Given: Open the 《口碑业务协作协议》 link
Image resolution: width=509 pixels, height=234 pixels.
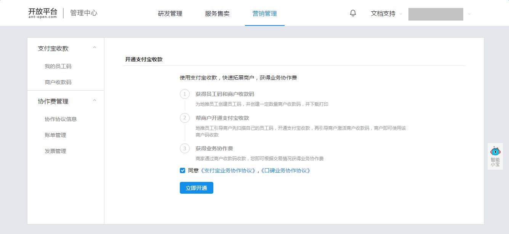Looking at the screenshot, I should click(285, 170).
